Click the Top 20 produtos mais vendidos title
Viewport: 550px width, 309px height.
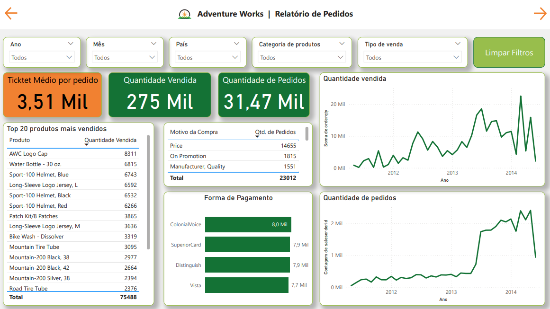57,129
